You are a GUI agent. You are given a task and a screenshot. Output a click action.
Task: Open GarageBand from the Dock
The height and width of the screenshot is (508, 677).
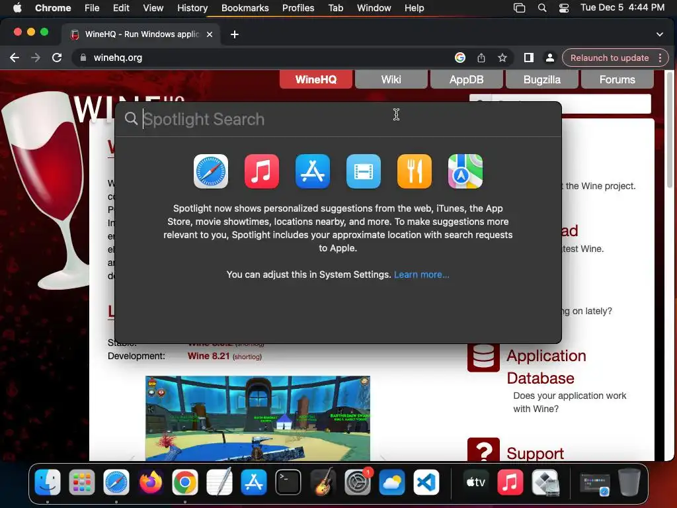coord(323,482)
